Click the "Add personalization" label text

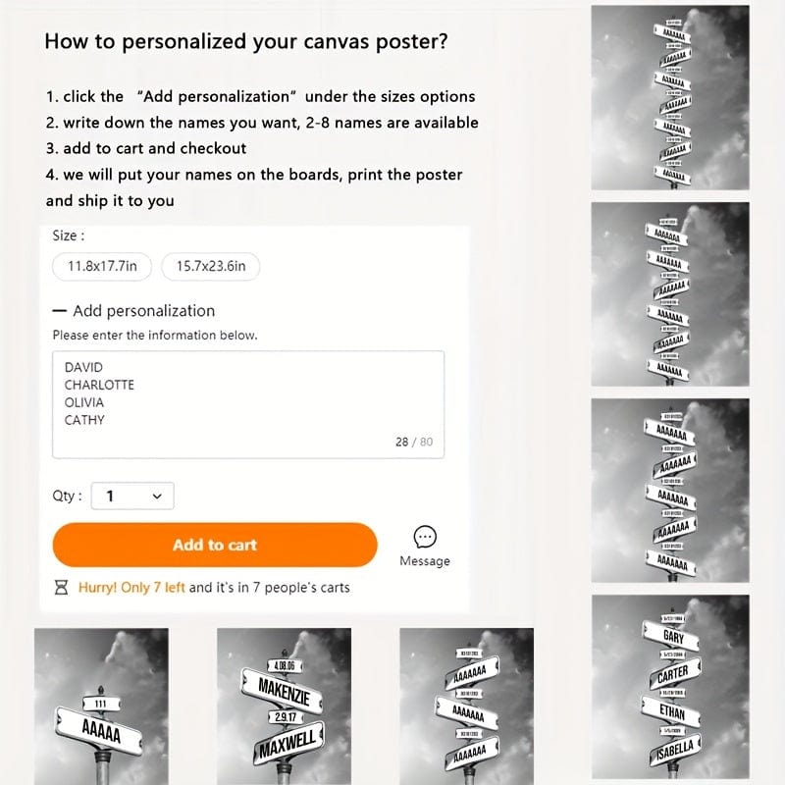coord(143,311)
